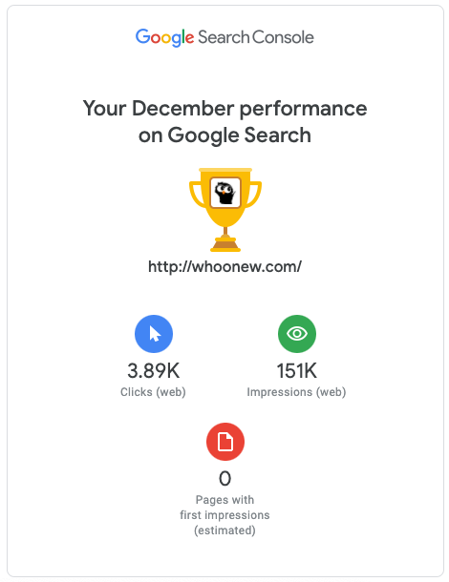
Task: Select the red document pages icon
Action: click(x=225, y=442)
